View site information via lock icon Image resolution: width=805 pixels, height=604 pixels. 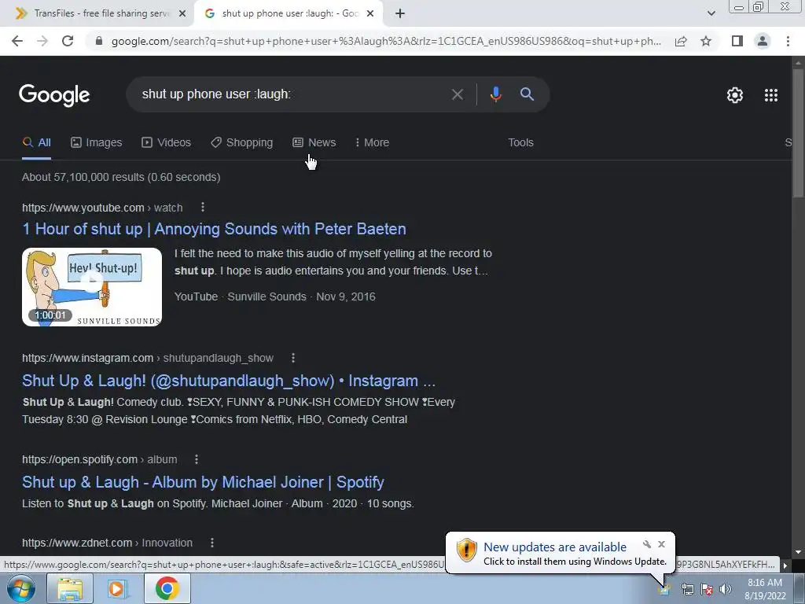click(x=99, y=41)
